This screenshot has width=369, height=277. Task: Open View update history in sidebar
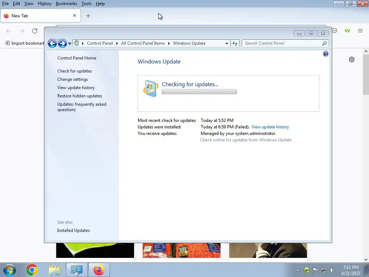point(76,88)
